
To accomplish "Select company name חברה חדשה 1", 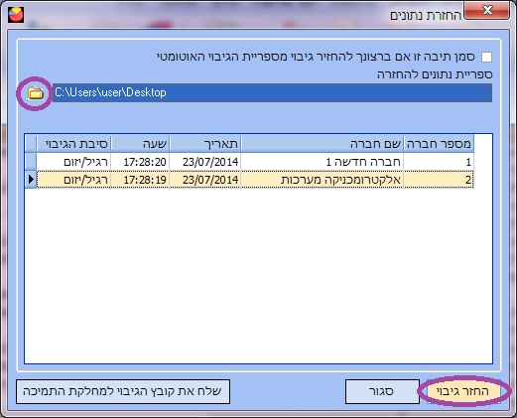I will (323, 162).
